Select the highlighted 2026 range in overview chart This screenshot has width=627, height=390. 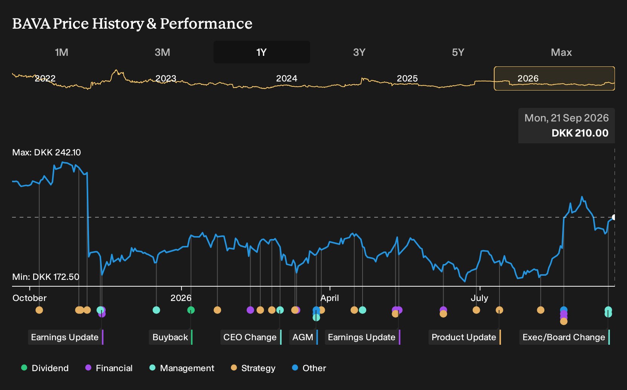coord(555,78)
